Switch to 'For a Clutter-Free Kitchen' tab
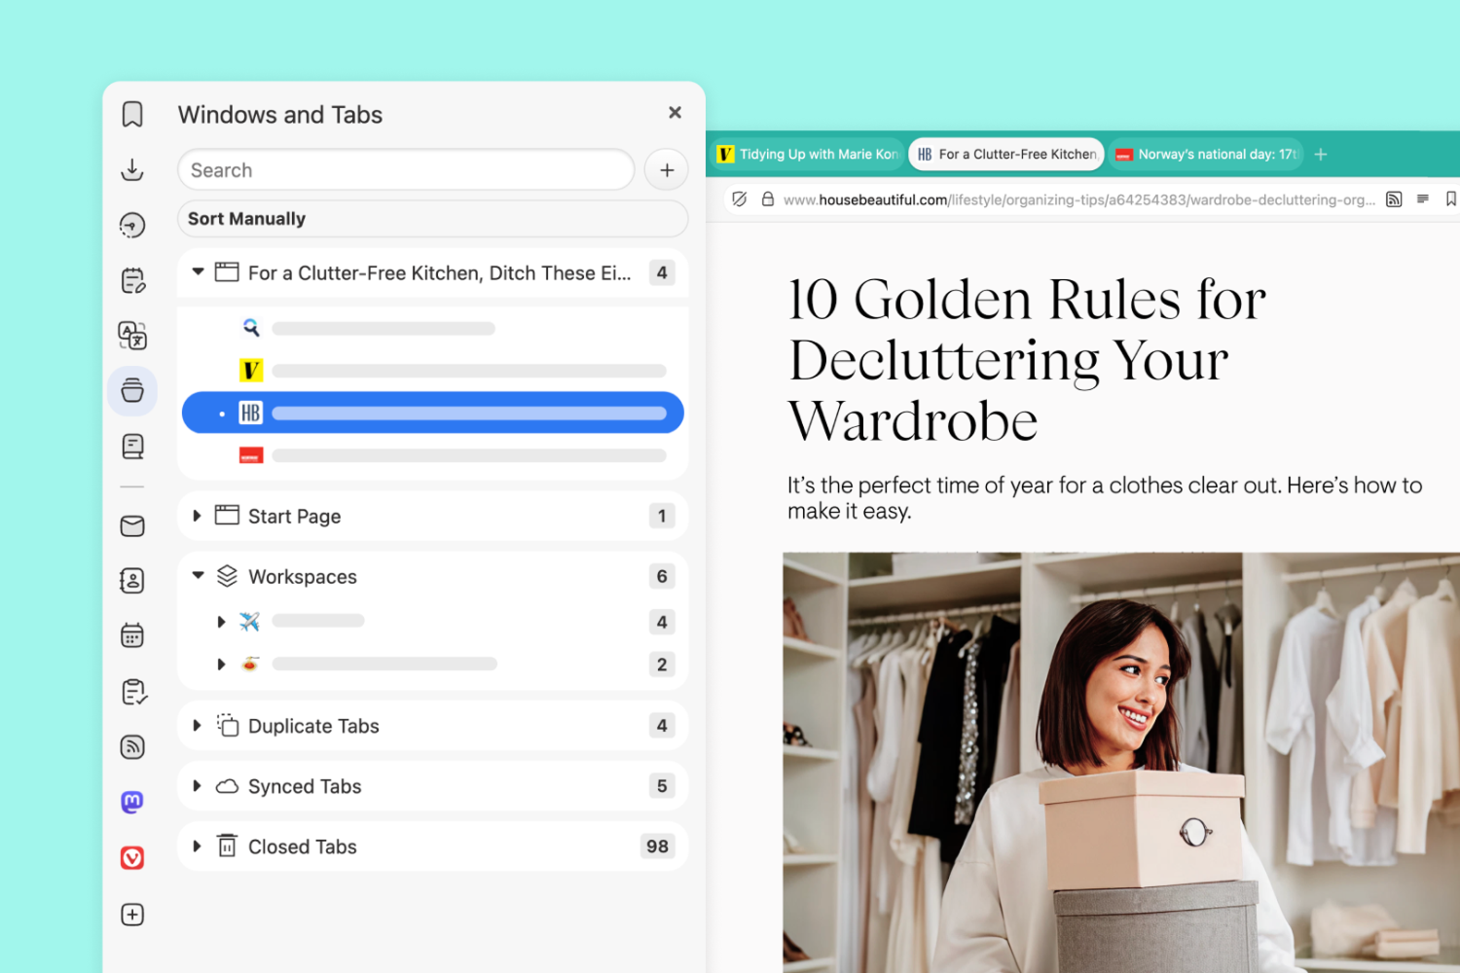 [x=1006, y=154]
